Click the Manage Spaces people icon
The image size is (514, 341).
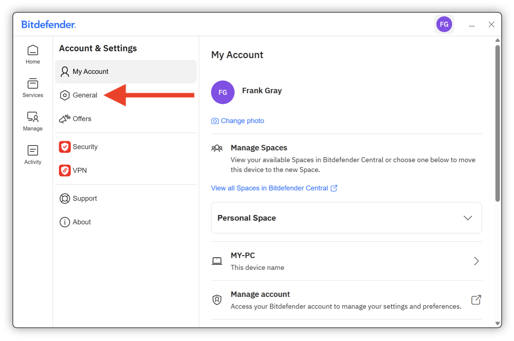pos(217,148)
